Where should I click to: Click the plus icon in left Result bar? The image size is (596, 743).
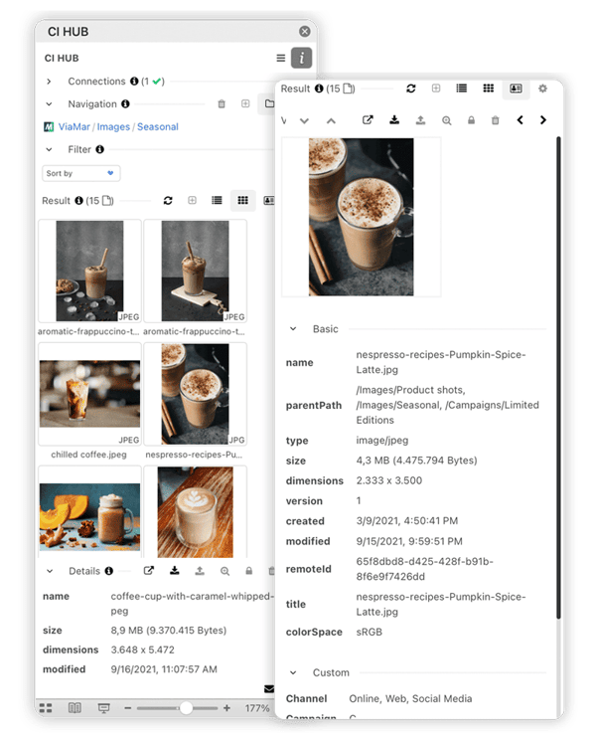tap(192, 200)
